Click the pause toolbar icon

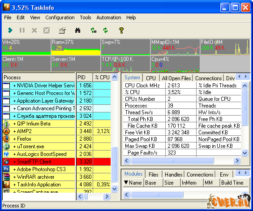click(x=22, y=30)
